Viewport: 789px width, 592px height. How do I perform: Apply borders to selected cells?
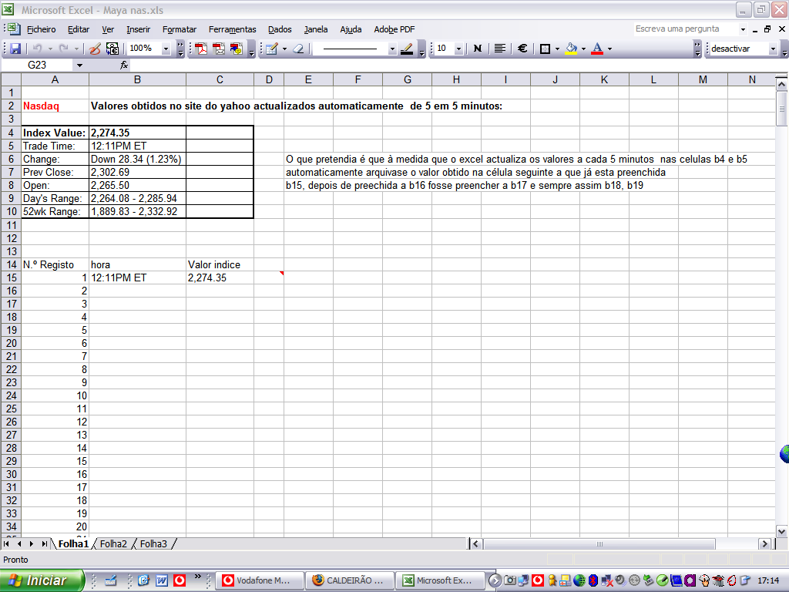[x=545, y=49]
